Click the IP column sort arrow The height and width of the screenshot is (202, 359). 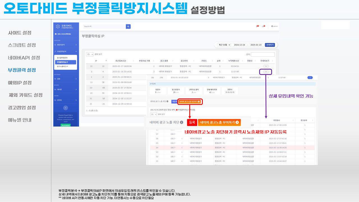click(106, 61)
